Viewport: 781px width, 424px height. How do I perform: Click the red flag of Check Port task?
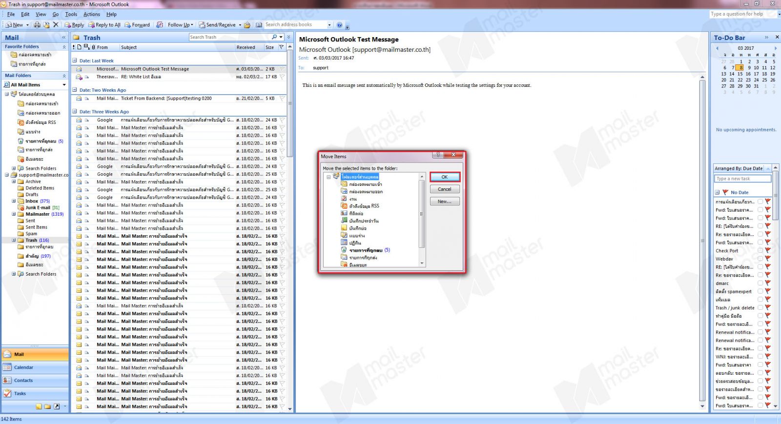click(768, 251)
